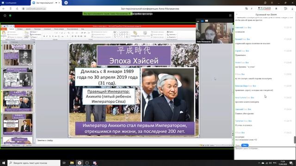
Task: Switch to the Сообщения browser tab
Action: click(x=15, y=3)
